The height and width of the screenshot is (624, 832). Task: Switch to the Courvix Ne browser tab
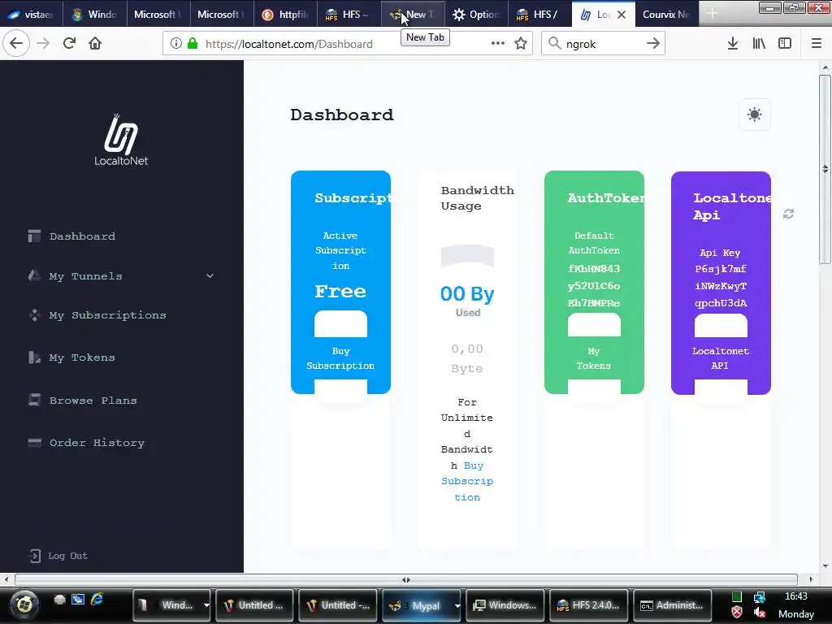pyautogui.click(x=666, y=15)
